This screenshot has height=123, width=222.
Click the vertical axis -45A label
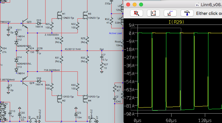point(129,74)
